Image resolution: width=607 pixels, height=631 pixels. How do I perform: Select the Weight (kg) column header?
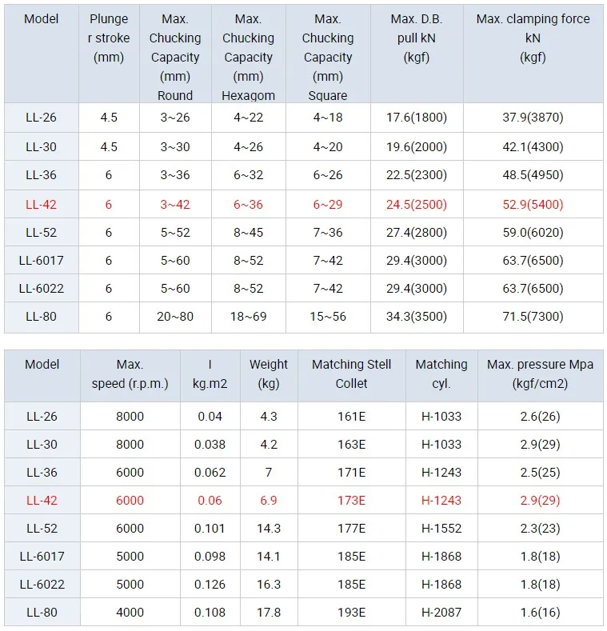269,373
